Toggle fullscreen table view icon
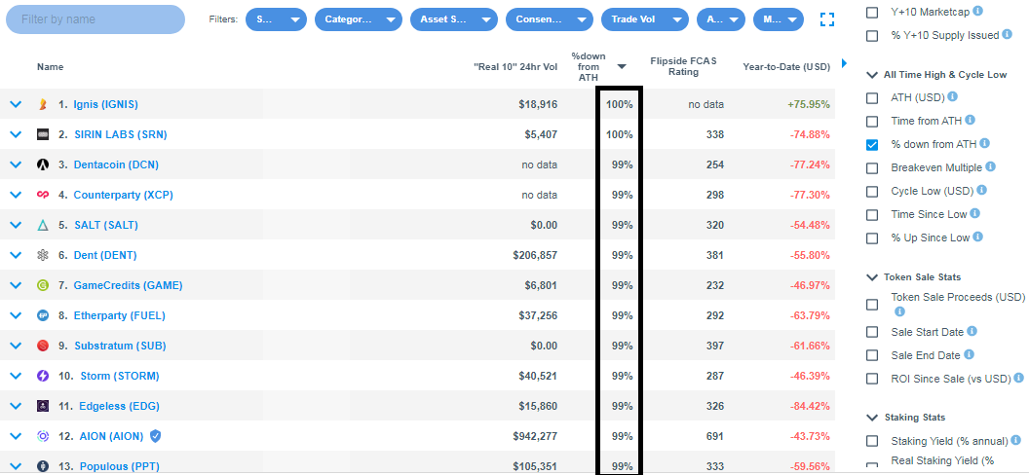The width and height of the screenshot is (1029, 475). point(827,19)
